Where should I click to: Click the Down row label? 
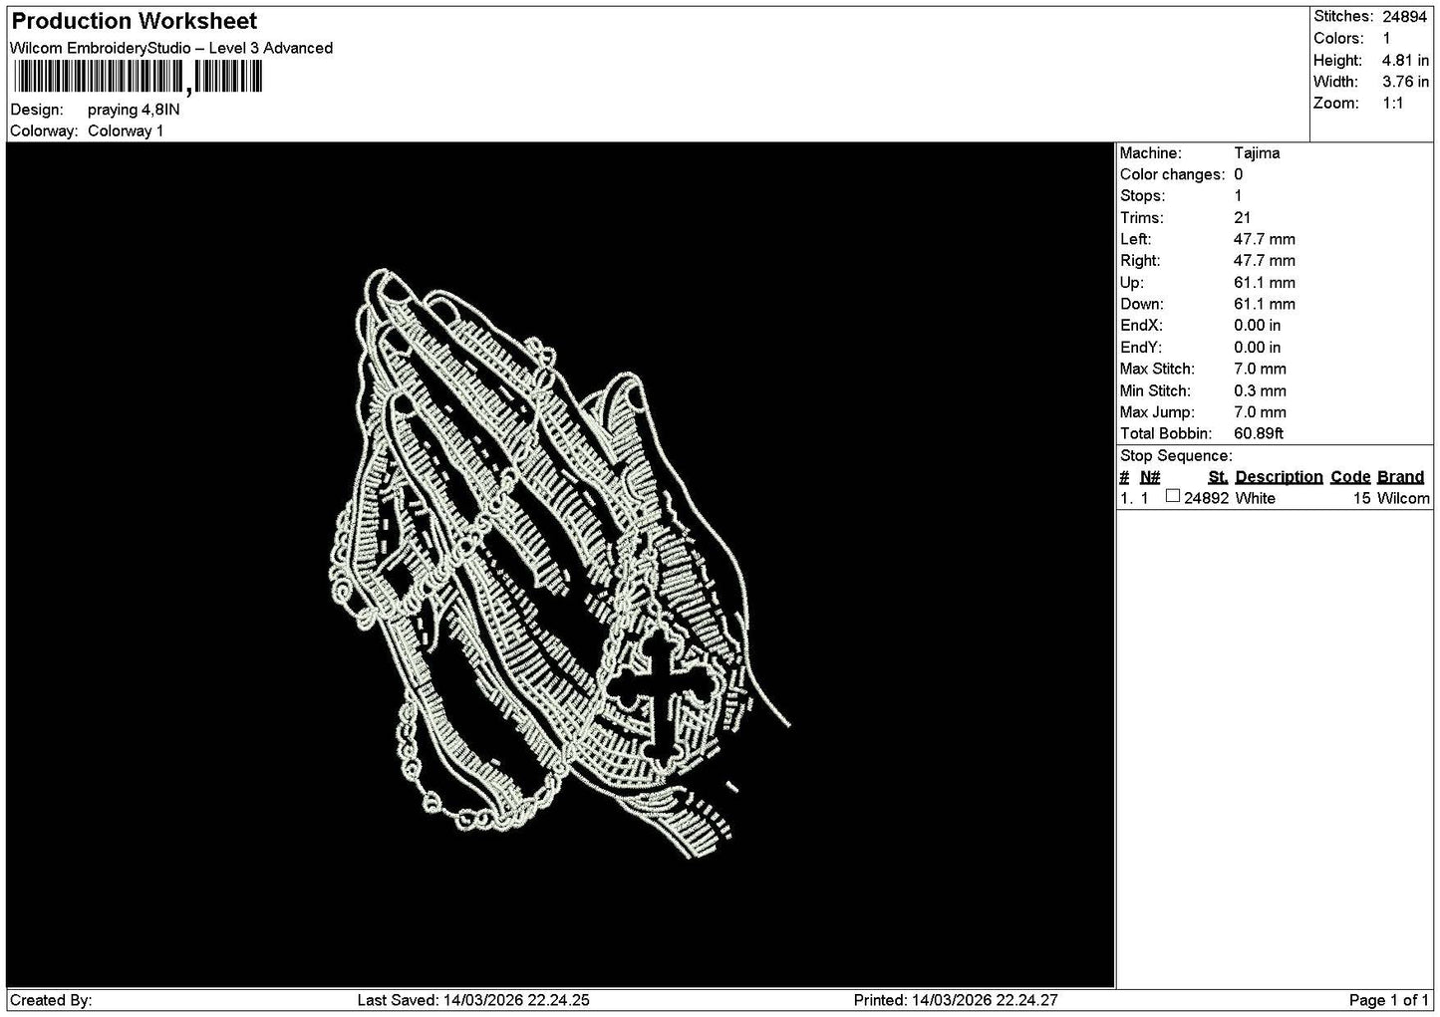(1141, 304)
